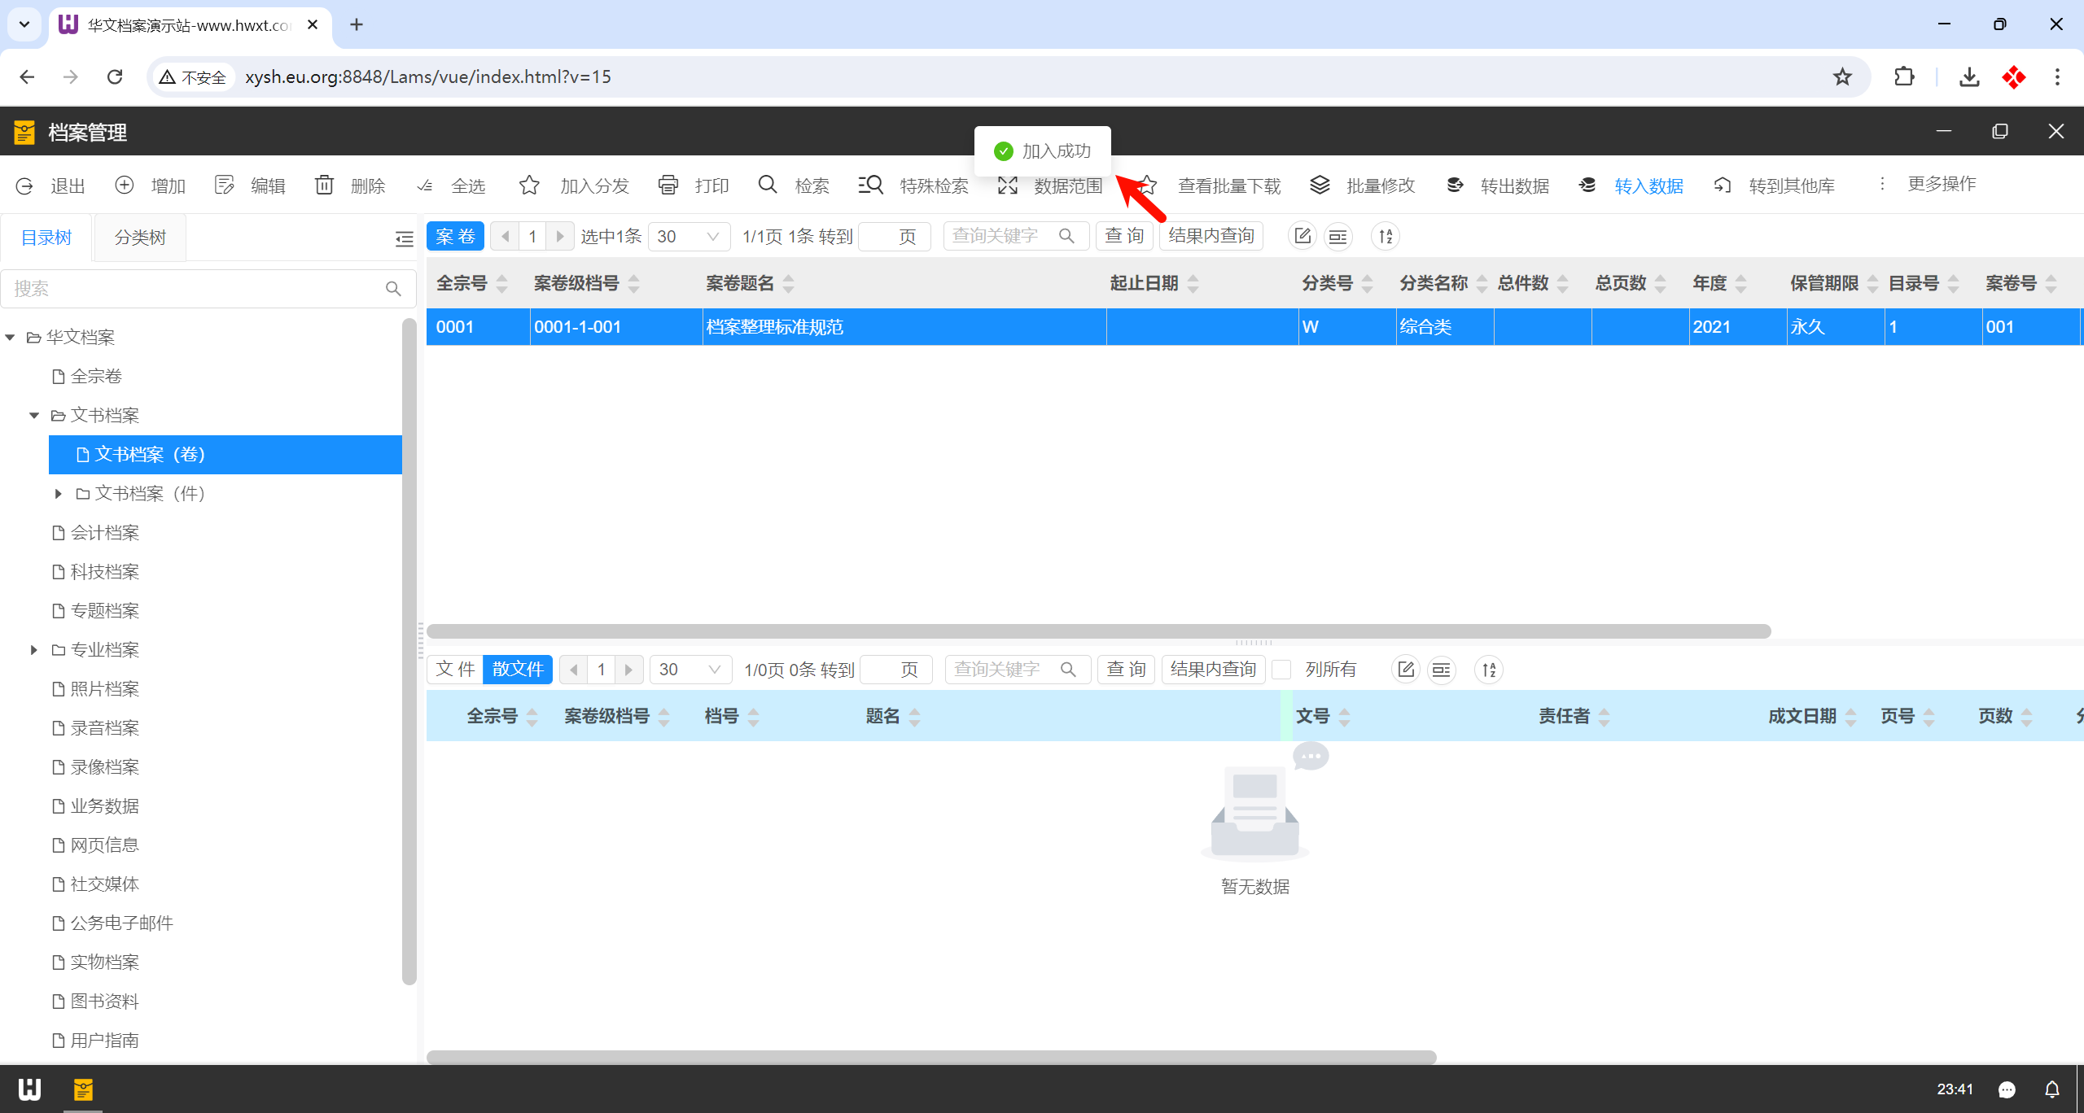
Task: Switch to the 分类树 tab
Action: pos(140,238)
